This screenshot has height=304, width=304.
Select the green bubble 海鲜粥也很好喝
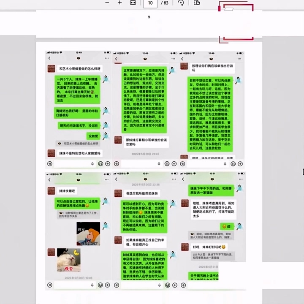77,113
